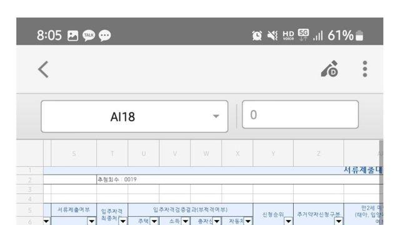Click the 신청순위 header cell
400x225 pixels.
click(273, 214)
